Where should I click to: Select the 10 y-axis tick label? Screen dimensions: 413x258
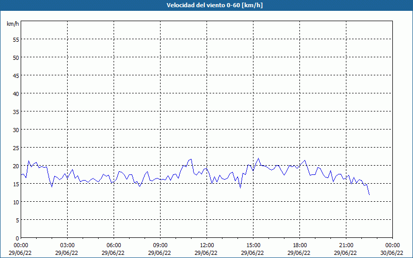[15, 202]
